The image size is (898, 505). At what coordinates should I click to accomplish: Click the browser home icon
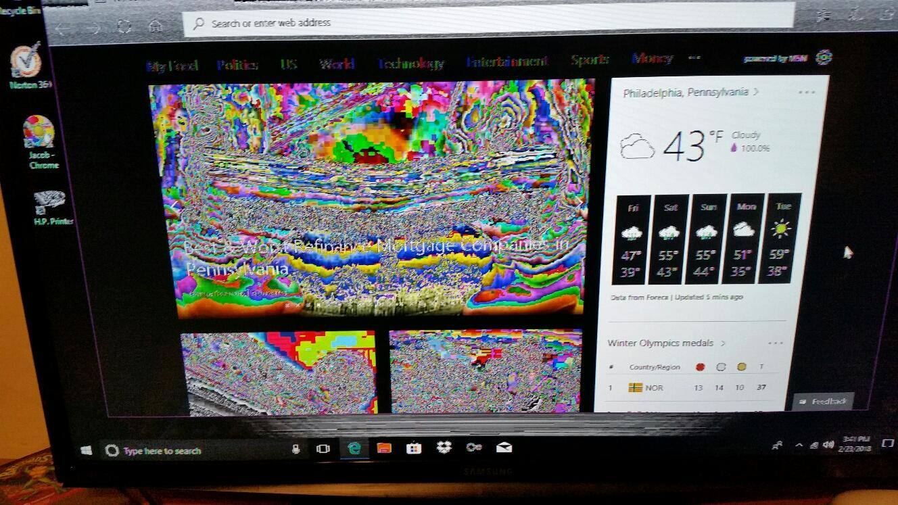pyautogui.click(x=156, y=27)
